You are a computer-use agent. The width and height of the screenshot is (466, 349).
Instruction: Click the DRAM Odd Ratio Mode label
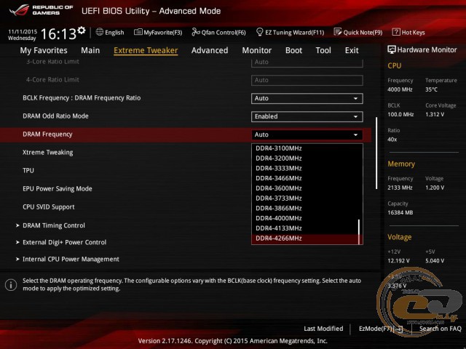[x=55, y=116]
